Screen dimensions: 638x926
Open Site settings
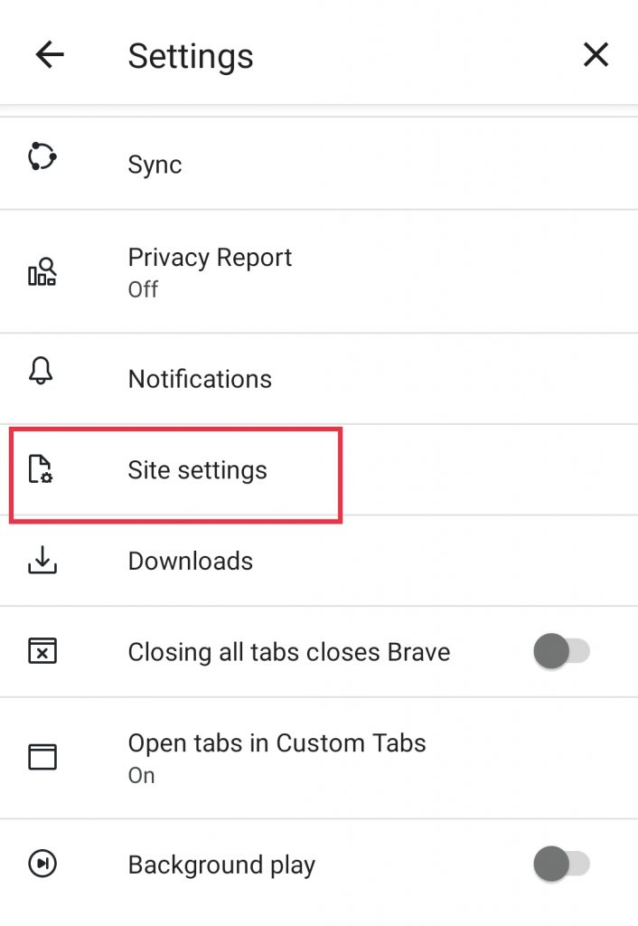198,470
